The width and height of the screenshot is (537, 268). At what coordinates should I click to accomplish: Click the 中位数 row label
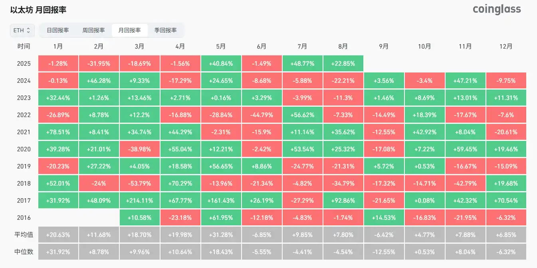point(24,252)
